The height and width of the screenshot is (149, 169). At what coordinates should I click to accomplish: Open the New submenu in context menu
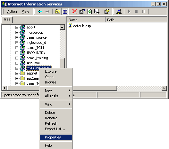click(x=56, y=90)
